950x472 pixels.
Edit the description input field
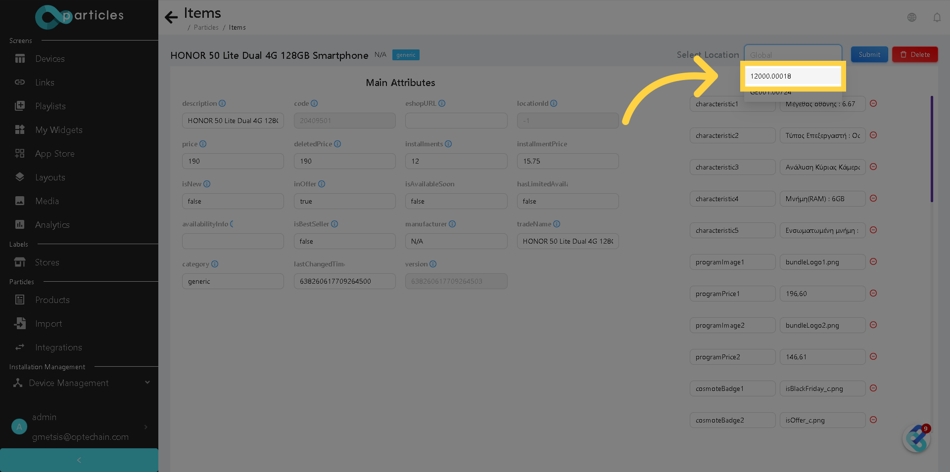[x=233, y=121]
